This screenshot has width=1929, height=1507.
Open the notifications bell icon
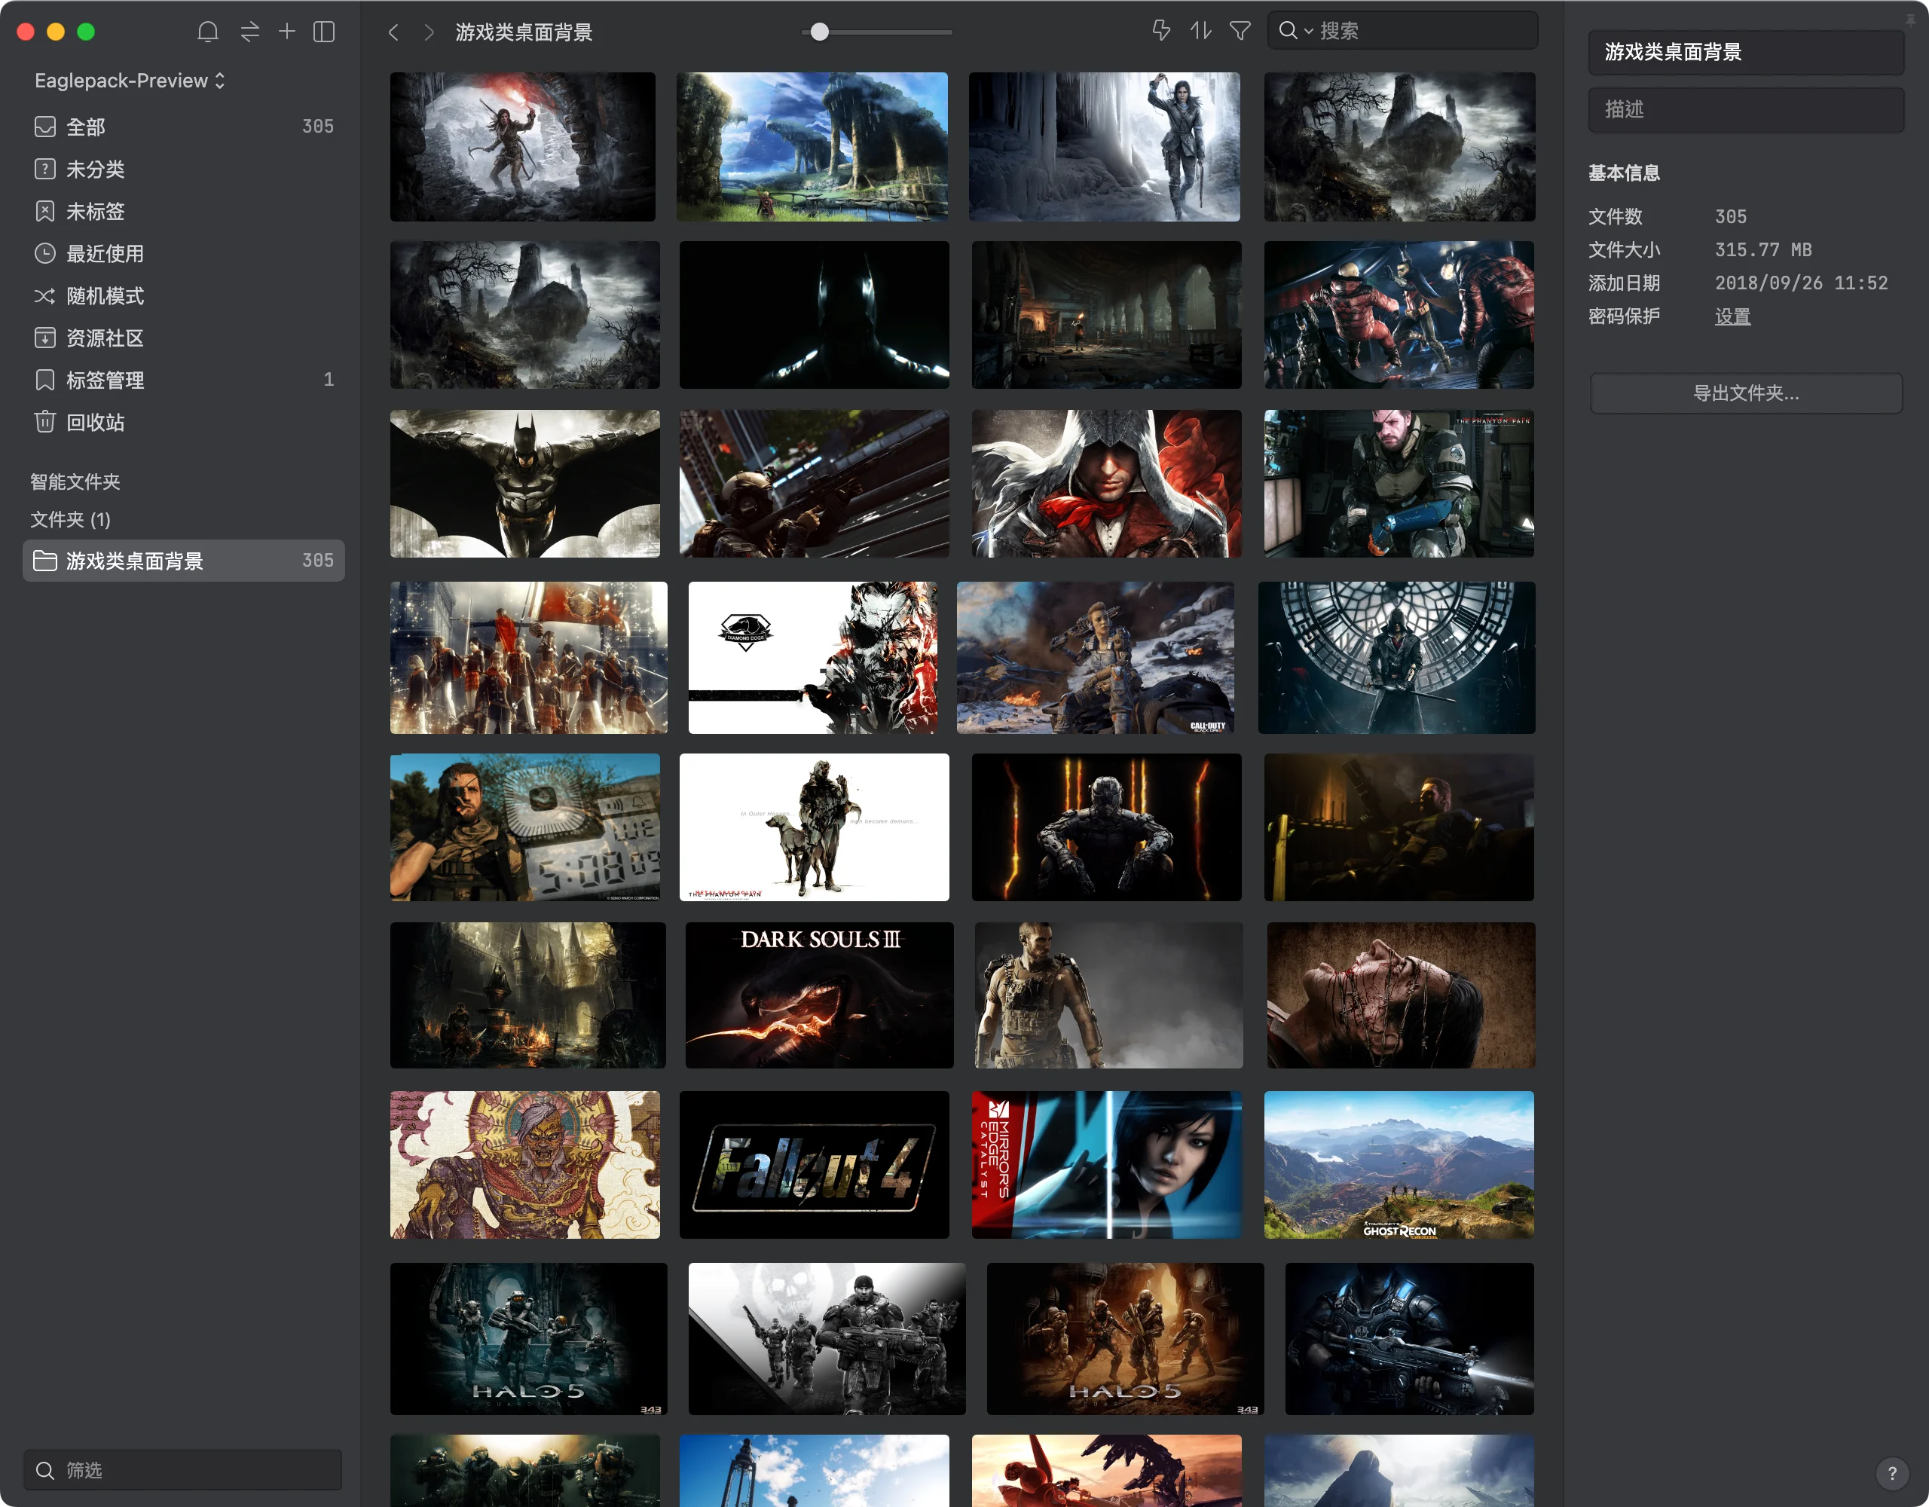tap(207, 32)
